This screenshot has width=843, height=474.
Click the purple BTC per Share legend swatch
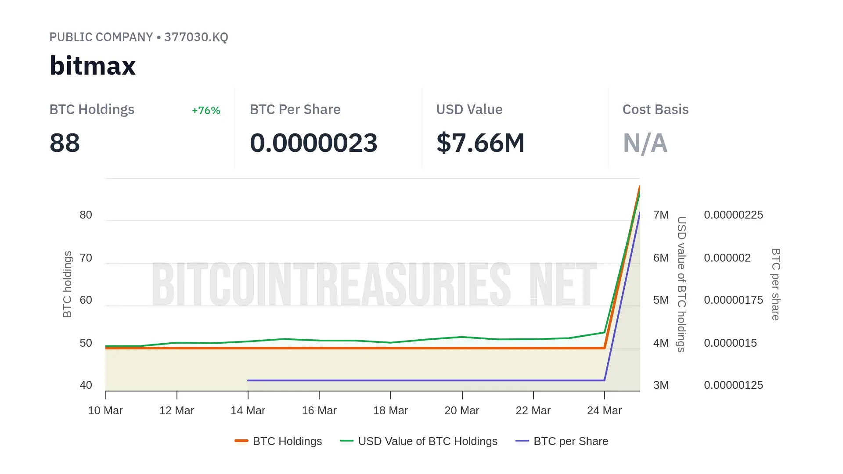pyautogui.click(x=522, y=441)
